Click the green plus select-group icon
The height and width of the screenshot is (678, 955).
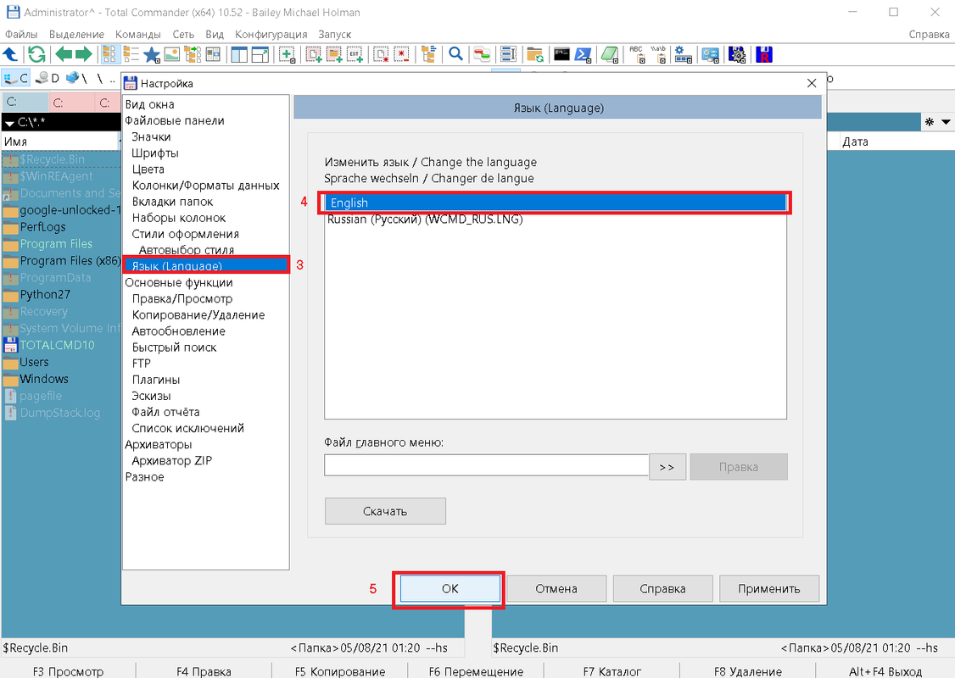click(x=287, y=55)
